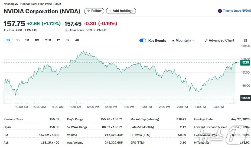This screenshot has width=251, height=148.
Task: Show the 1M chart range
Action: 27,40
